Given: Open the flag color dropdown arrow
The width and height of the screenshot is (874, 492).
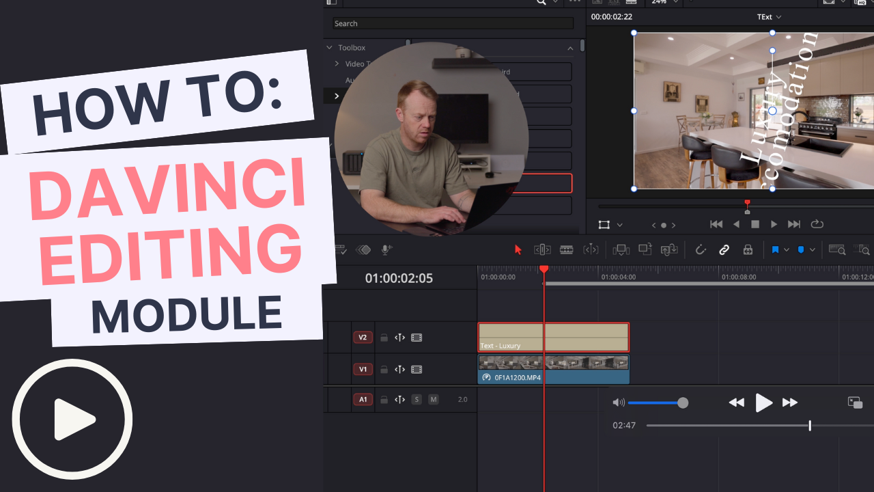Looking at the screenshot, I should point(787,250).
